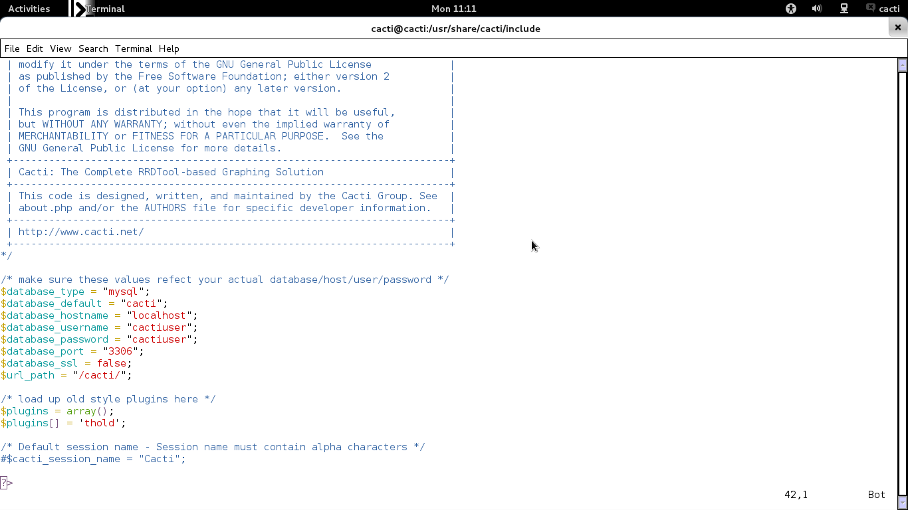Click the $database_hostname variable

tap(55, 315)
